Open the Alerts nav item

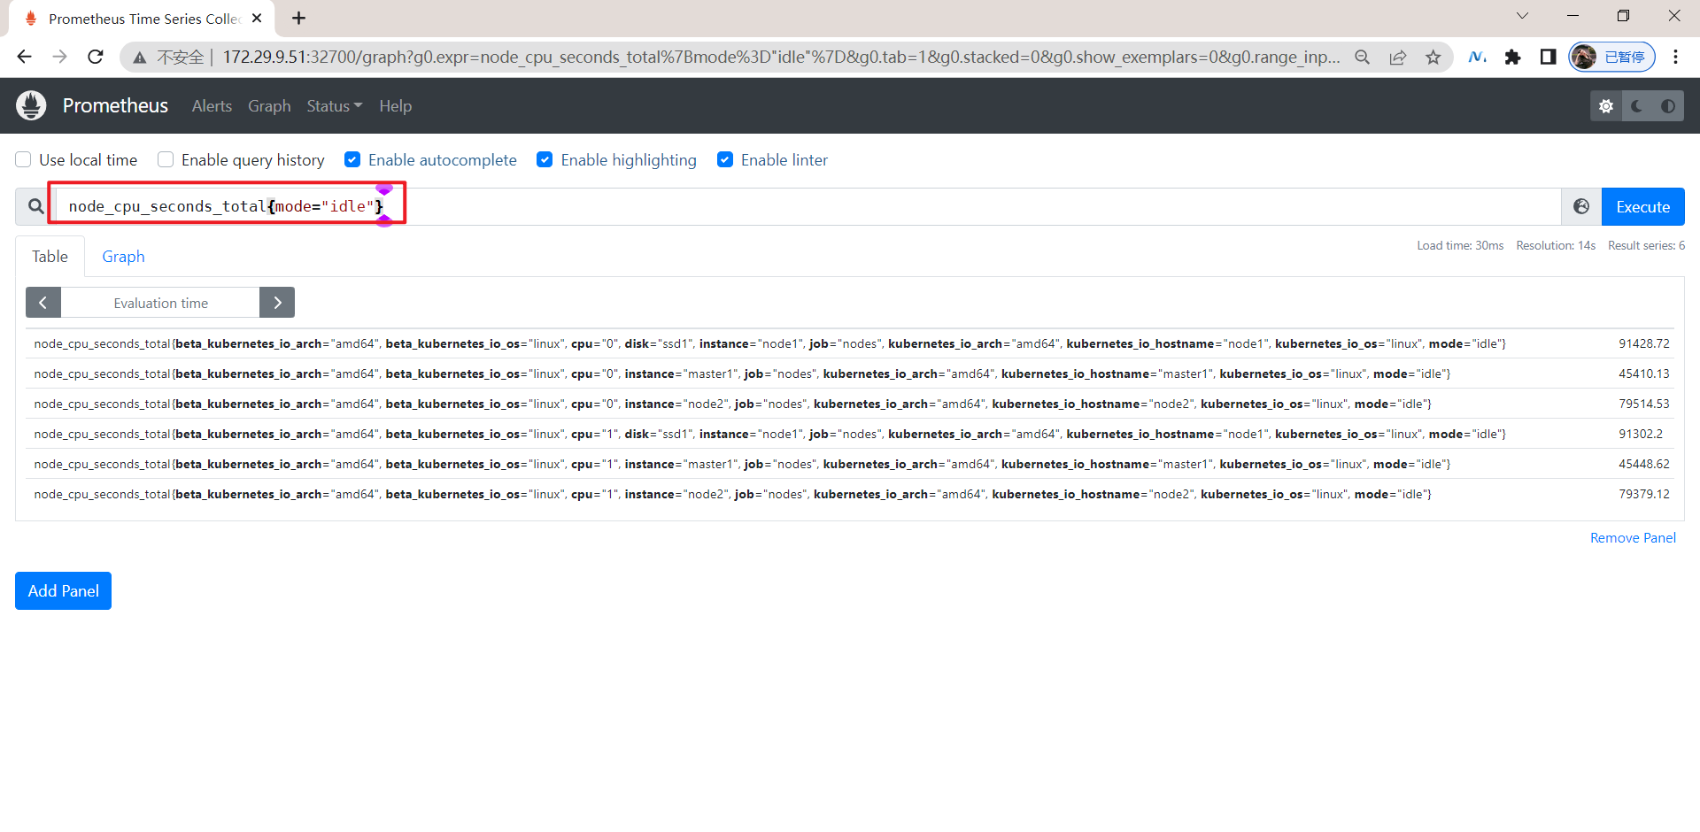click(x=212, y=106)
